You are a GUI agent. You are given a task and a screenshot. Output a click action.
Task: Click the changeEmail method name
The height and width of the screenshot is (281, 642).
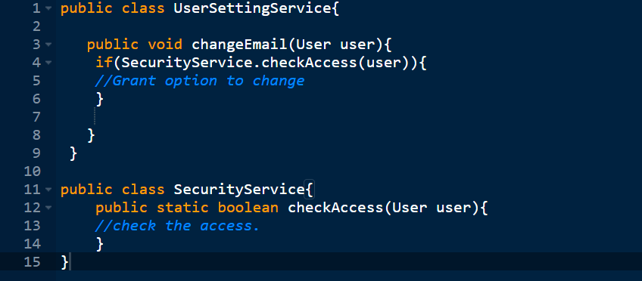coord(239,45)
